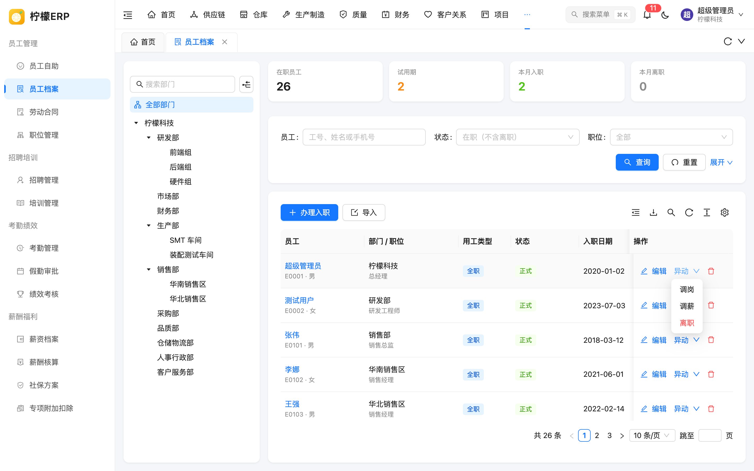
Task: Choose 调岗 from the 异动 menu
Action: click(687, 289)
